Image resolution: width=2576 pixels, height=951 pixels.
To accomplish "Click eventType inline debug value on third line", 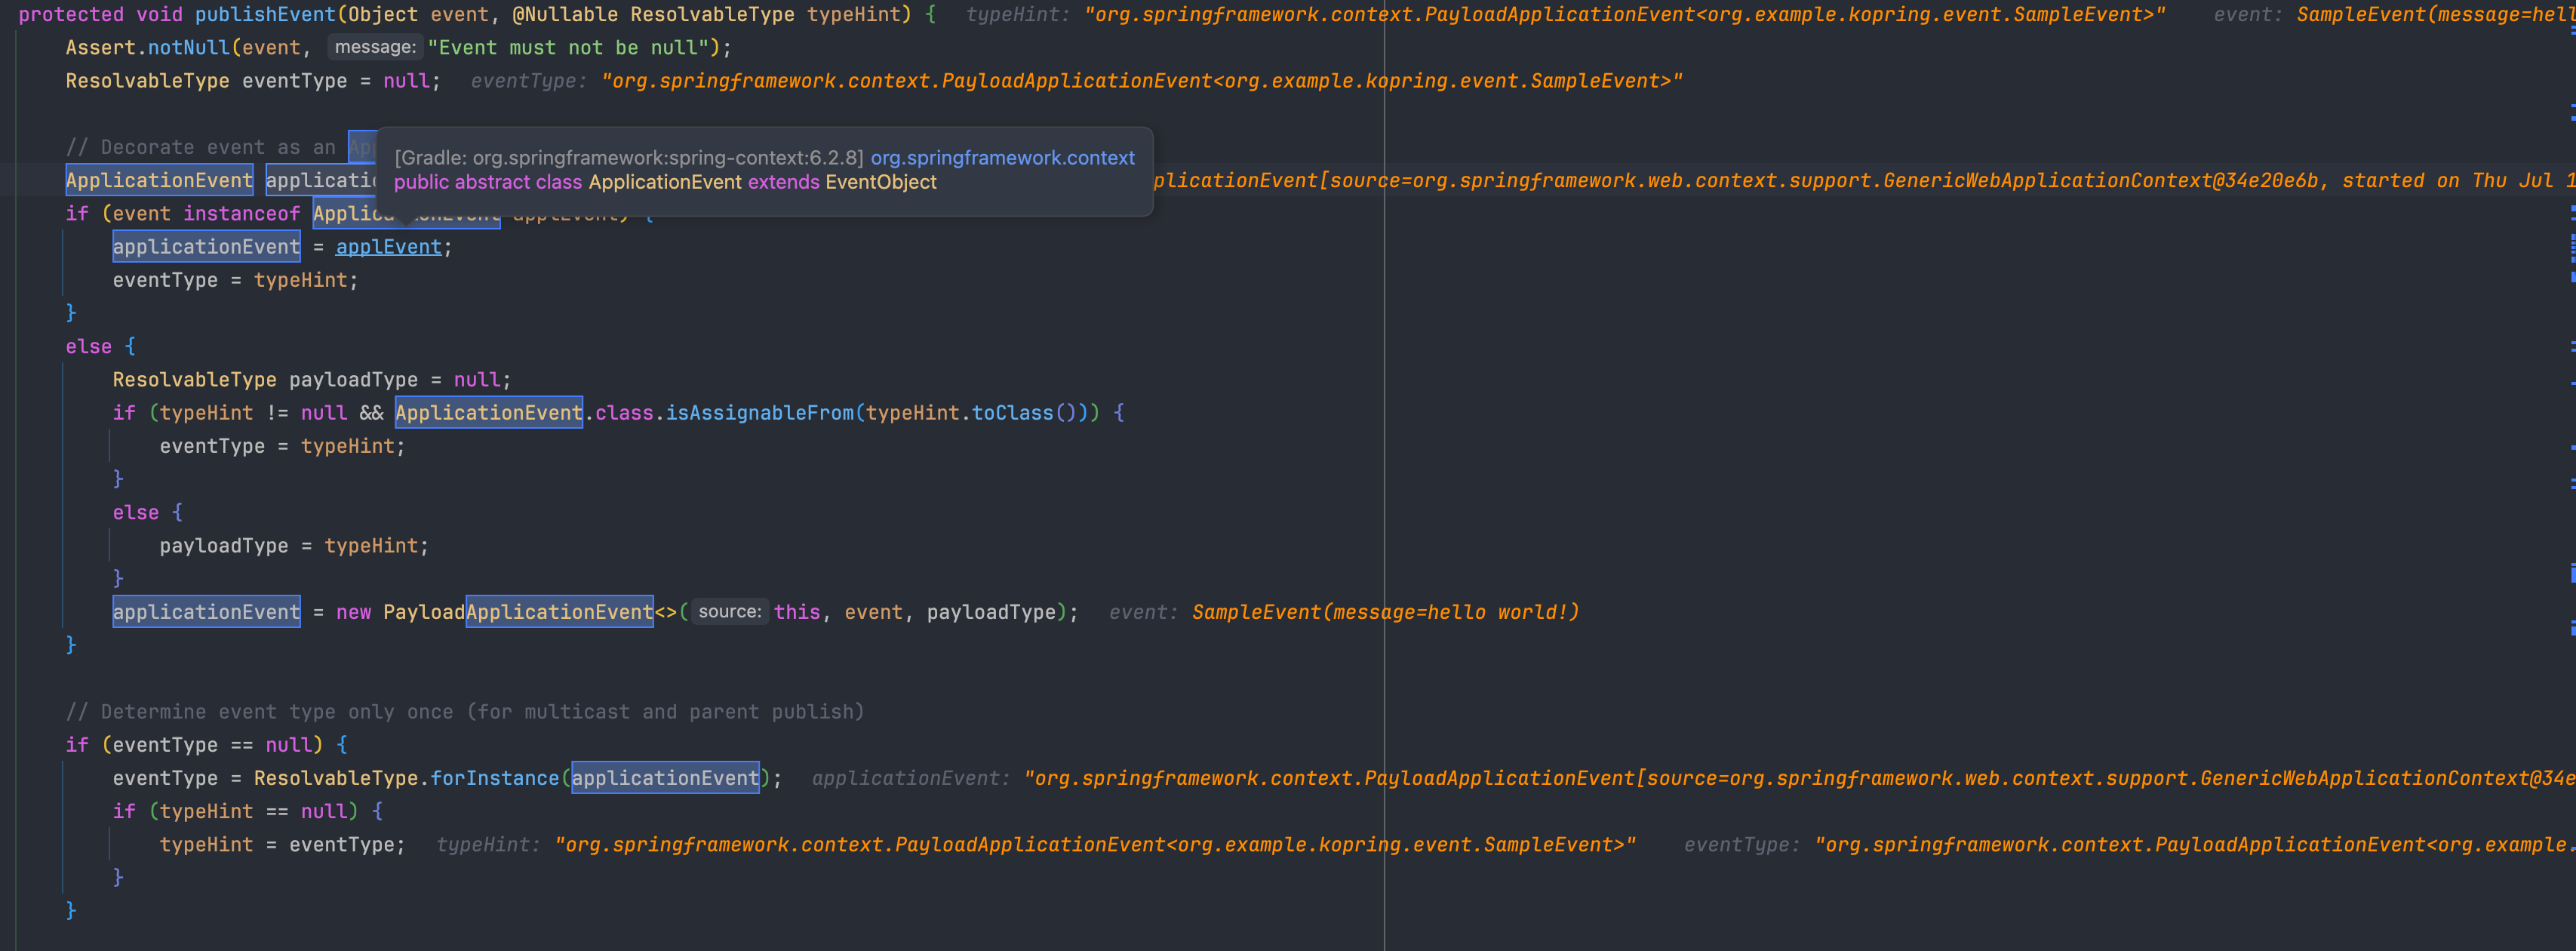I will click(x=1140, y=81).
